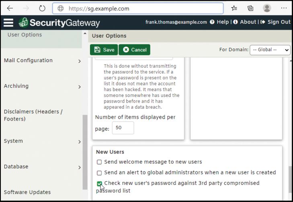This screenshot has height=202, width=293.
Task: Open the browser favorites star icon
Action: tap(234, 8)
